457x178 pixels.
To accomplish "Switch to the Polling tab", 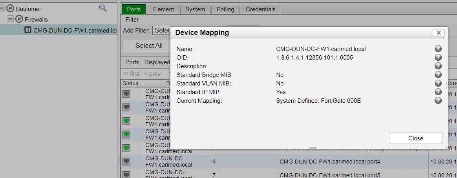I will pyautogui.click(x=225, y=9).
